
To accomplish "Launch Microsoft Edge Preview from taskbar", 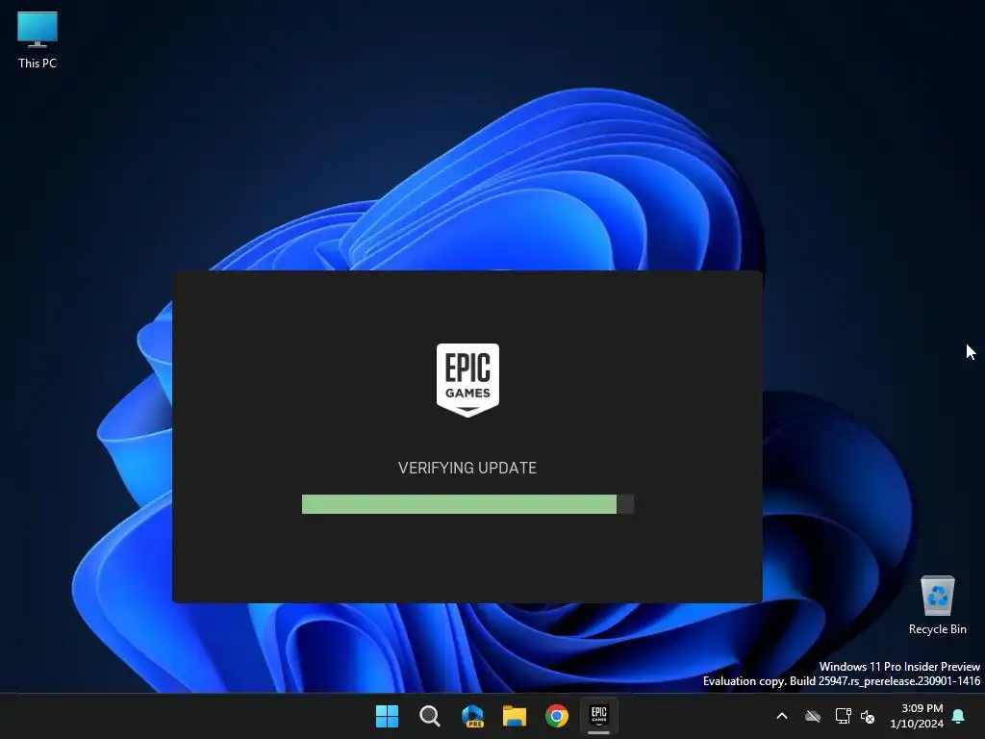I will point(472,716).
